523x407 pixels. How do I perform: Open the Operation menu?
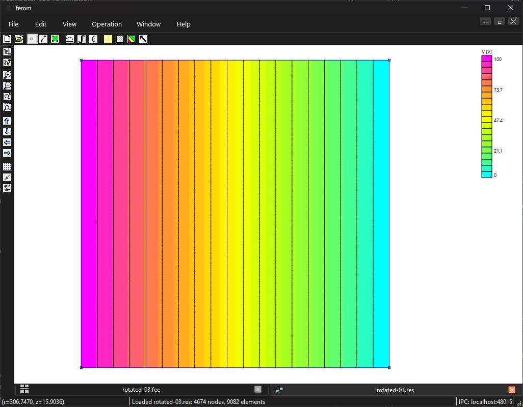[107, 24]
